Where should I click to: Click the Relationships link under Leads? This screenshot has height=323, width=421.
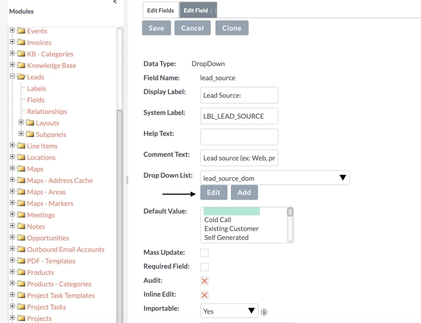point(47,111)
